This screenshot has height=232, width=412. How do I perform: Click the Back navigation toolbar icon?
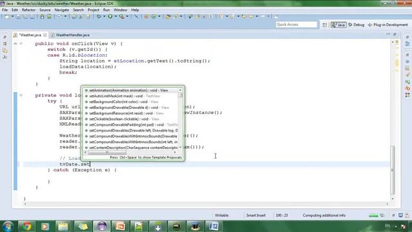[x=252, y=17]
